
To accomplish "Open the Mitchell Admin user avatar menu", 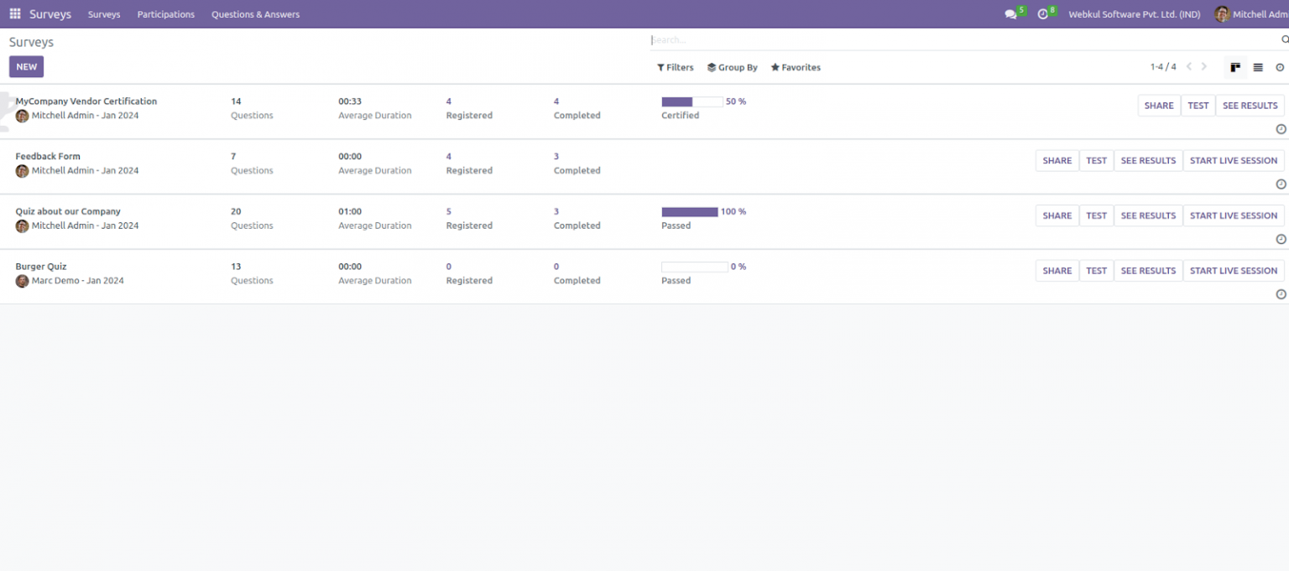I will pyautogui.click(x=1224, y=13).
